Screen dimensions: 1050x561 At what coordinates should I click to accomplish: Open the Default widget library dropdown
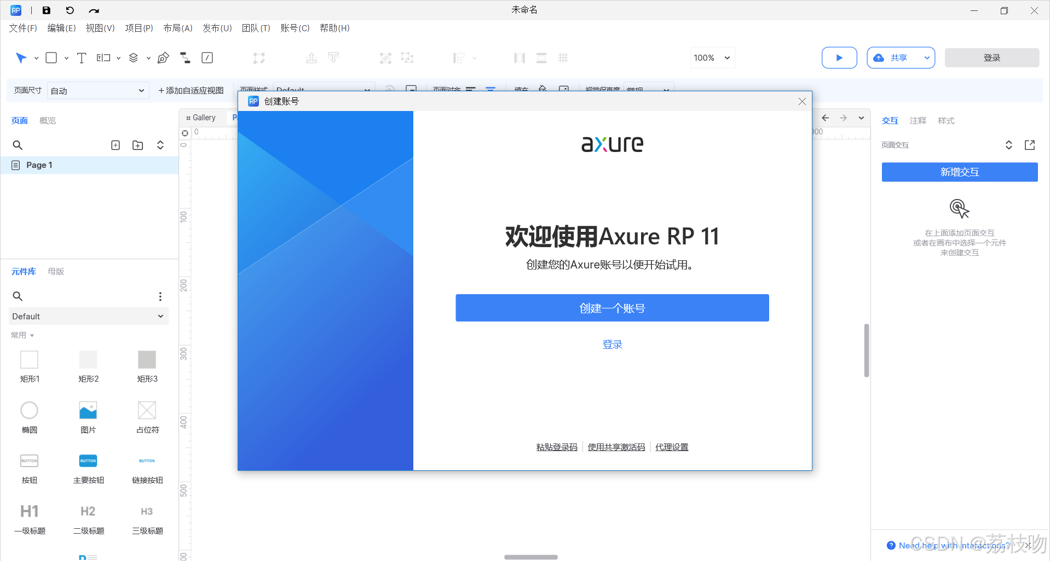coord(88,316)
